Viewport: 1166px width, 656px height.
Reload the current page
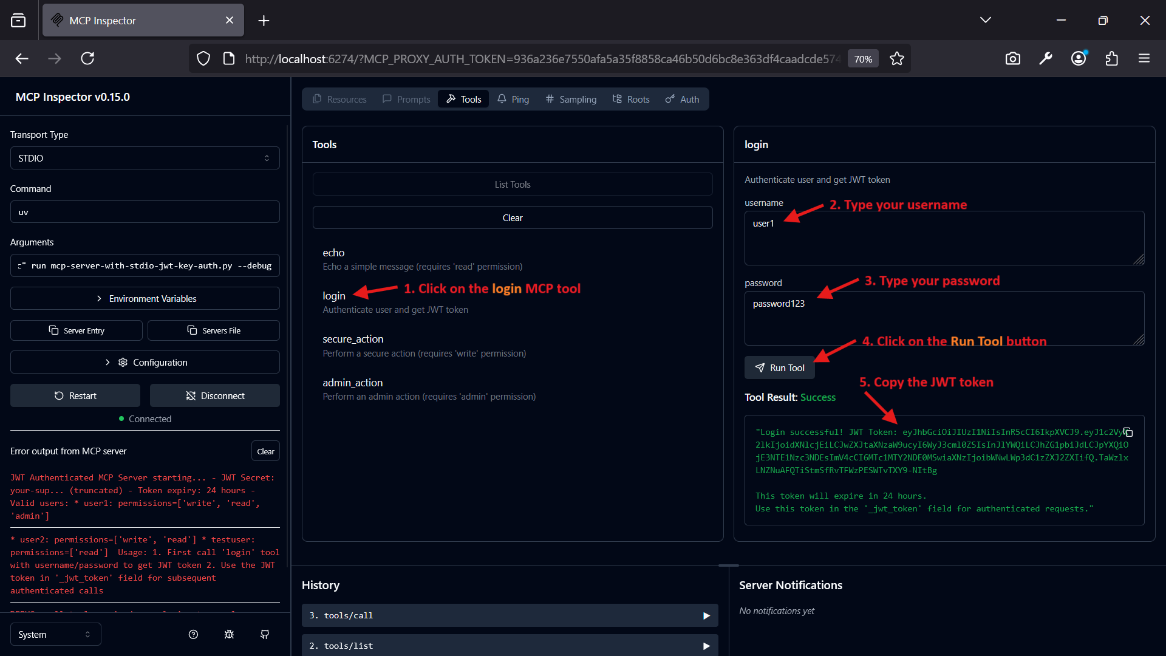pos(87,58)
